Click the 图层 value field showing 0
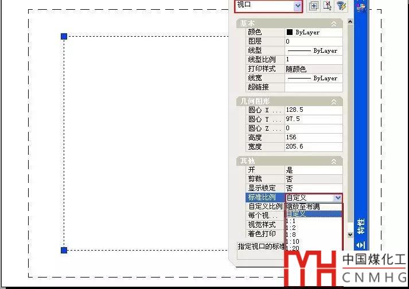This screenshot has height=289, width=409. (x=314, y=41)
